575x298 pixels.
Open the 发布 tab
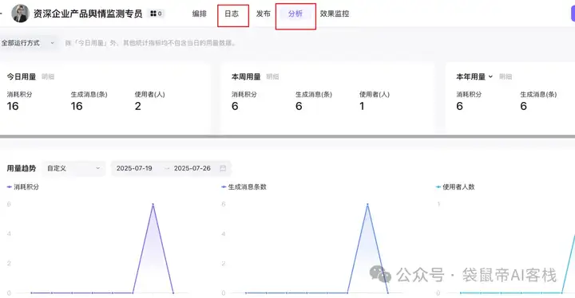264,14
